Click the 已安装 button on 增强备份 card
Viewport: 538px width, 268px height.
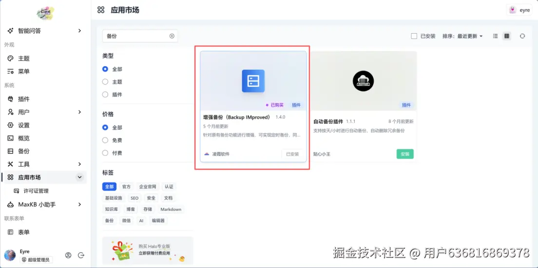tap(292, 154)
